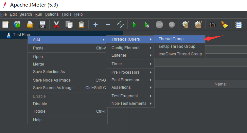The width and height of the screenshot is (247, 133).
Task: Open the Options menu
Action: tap(52, 14)
